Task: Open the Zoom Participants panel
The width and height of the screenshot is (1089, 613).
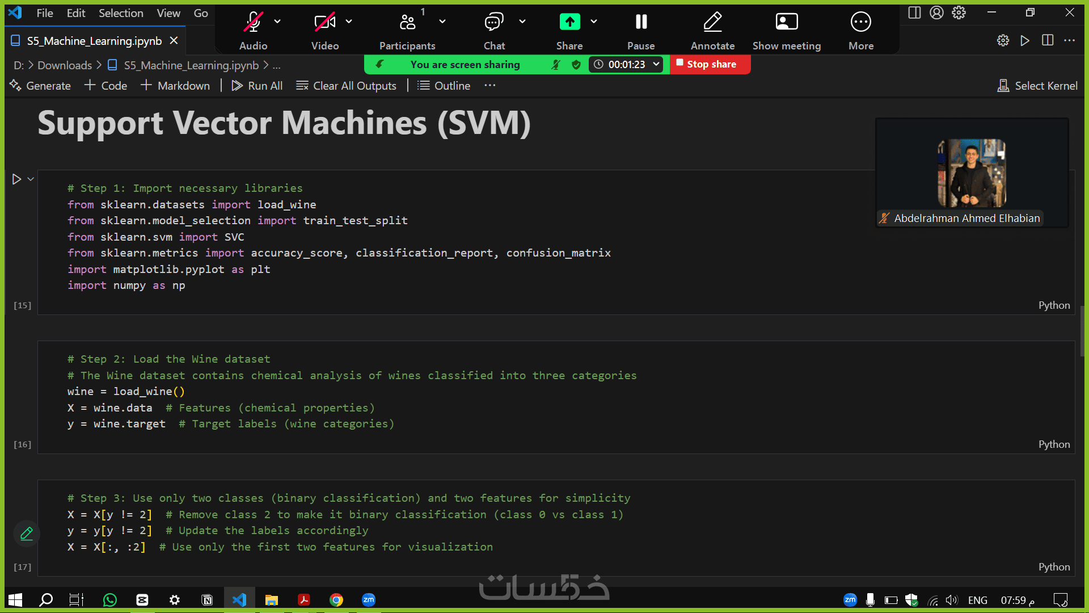Action: coord(407,23)
